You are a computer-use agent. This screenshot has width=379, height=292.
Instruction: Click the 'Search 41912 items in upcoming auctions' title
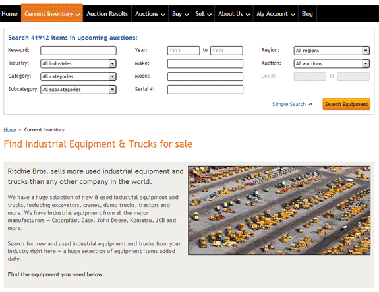73,38
